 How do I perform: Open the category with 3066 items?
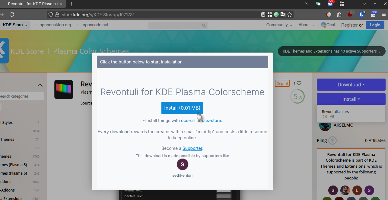click(20, 182)
